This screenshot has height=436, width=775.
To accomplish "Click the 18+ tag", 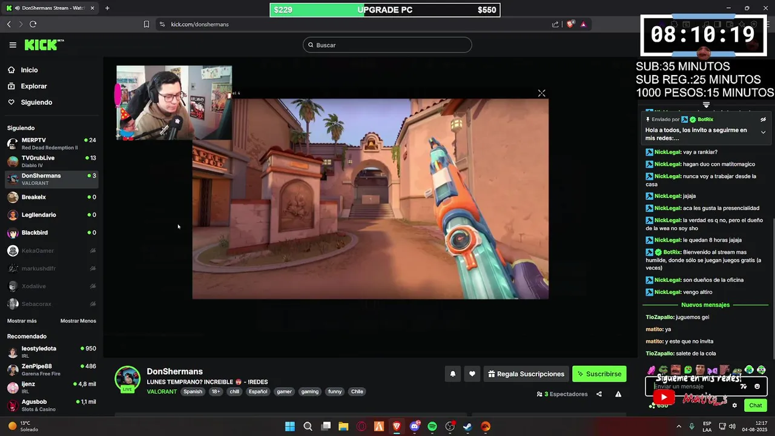I will tap(216, 392).
